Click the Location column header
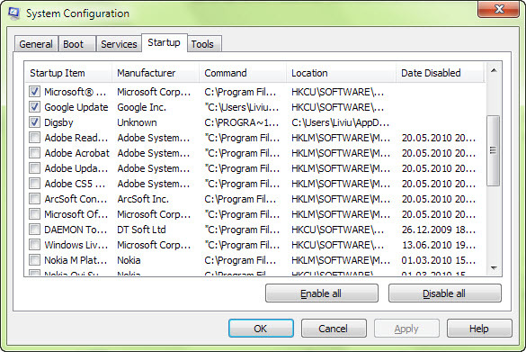This screenshot has height=352, width=526. 341,73
